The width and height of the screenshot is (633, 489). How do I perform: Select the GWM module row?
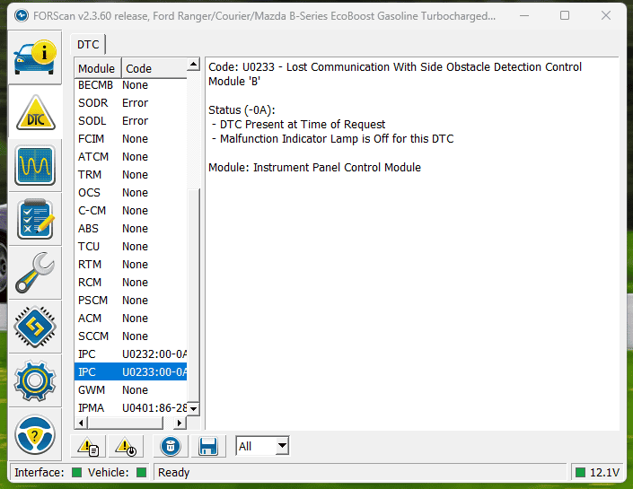point(130,390)
